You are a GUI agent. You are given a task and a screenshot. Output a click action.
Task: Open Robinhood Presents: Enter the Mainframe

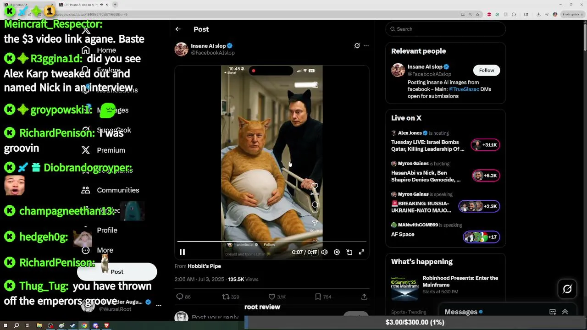[x=460, y=281]
